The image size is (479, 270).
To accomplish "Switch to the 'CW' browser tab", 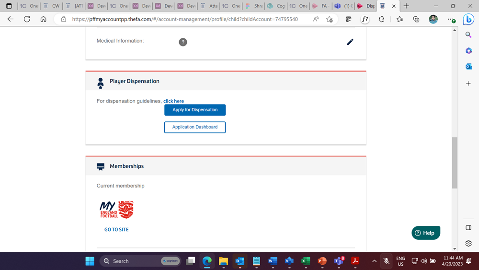I will click(x=52, y=6).
